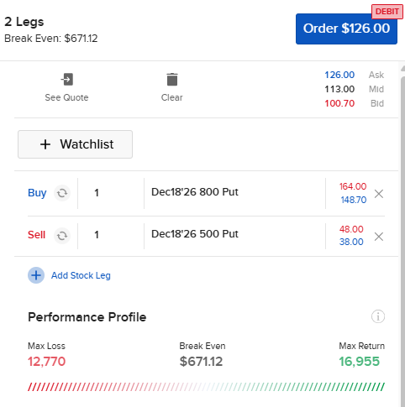
Task: Click the Order $126.00 button
Action: tap(346, 29)
